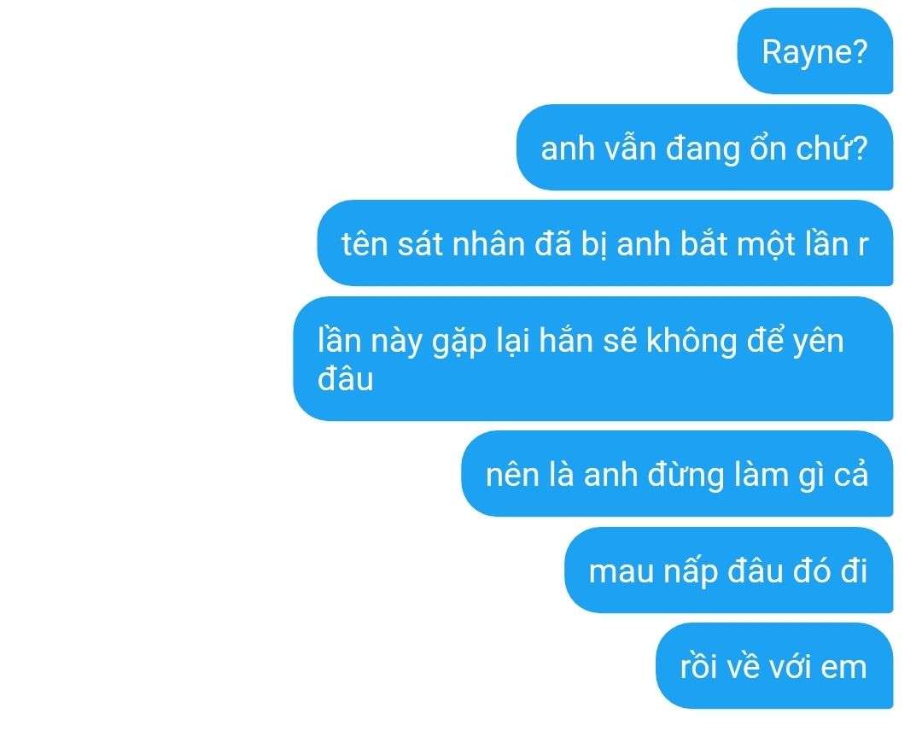Click the word "nấp" in sixth bubble

(691, 572)
